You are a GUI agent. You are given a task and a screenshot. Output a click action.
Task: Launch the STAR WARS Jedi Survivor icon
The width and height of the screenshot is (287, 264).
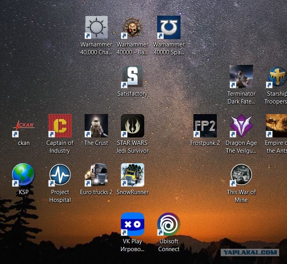(x=133, y=126)
